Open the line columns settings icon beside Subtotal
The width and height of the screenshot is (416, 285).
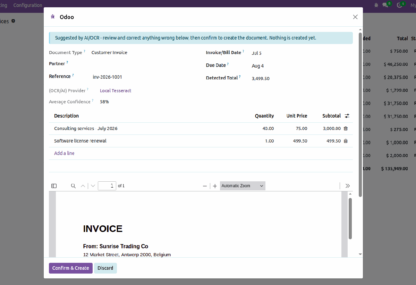[x=347, y=116]
